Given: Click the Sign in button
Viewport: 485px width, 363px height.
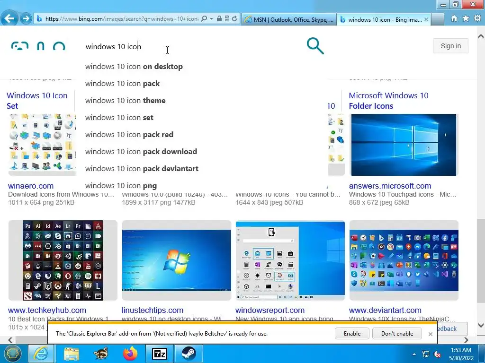Looking at the screenshot, I should click(x=451, y=46).
